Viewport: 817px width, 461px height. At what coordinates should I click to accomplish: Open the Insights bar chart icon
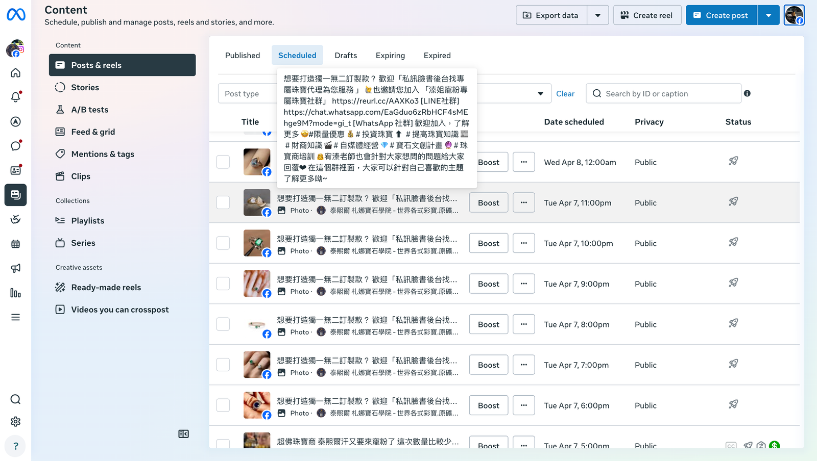point(16,293)
